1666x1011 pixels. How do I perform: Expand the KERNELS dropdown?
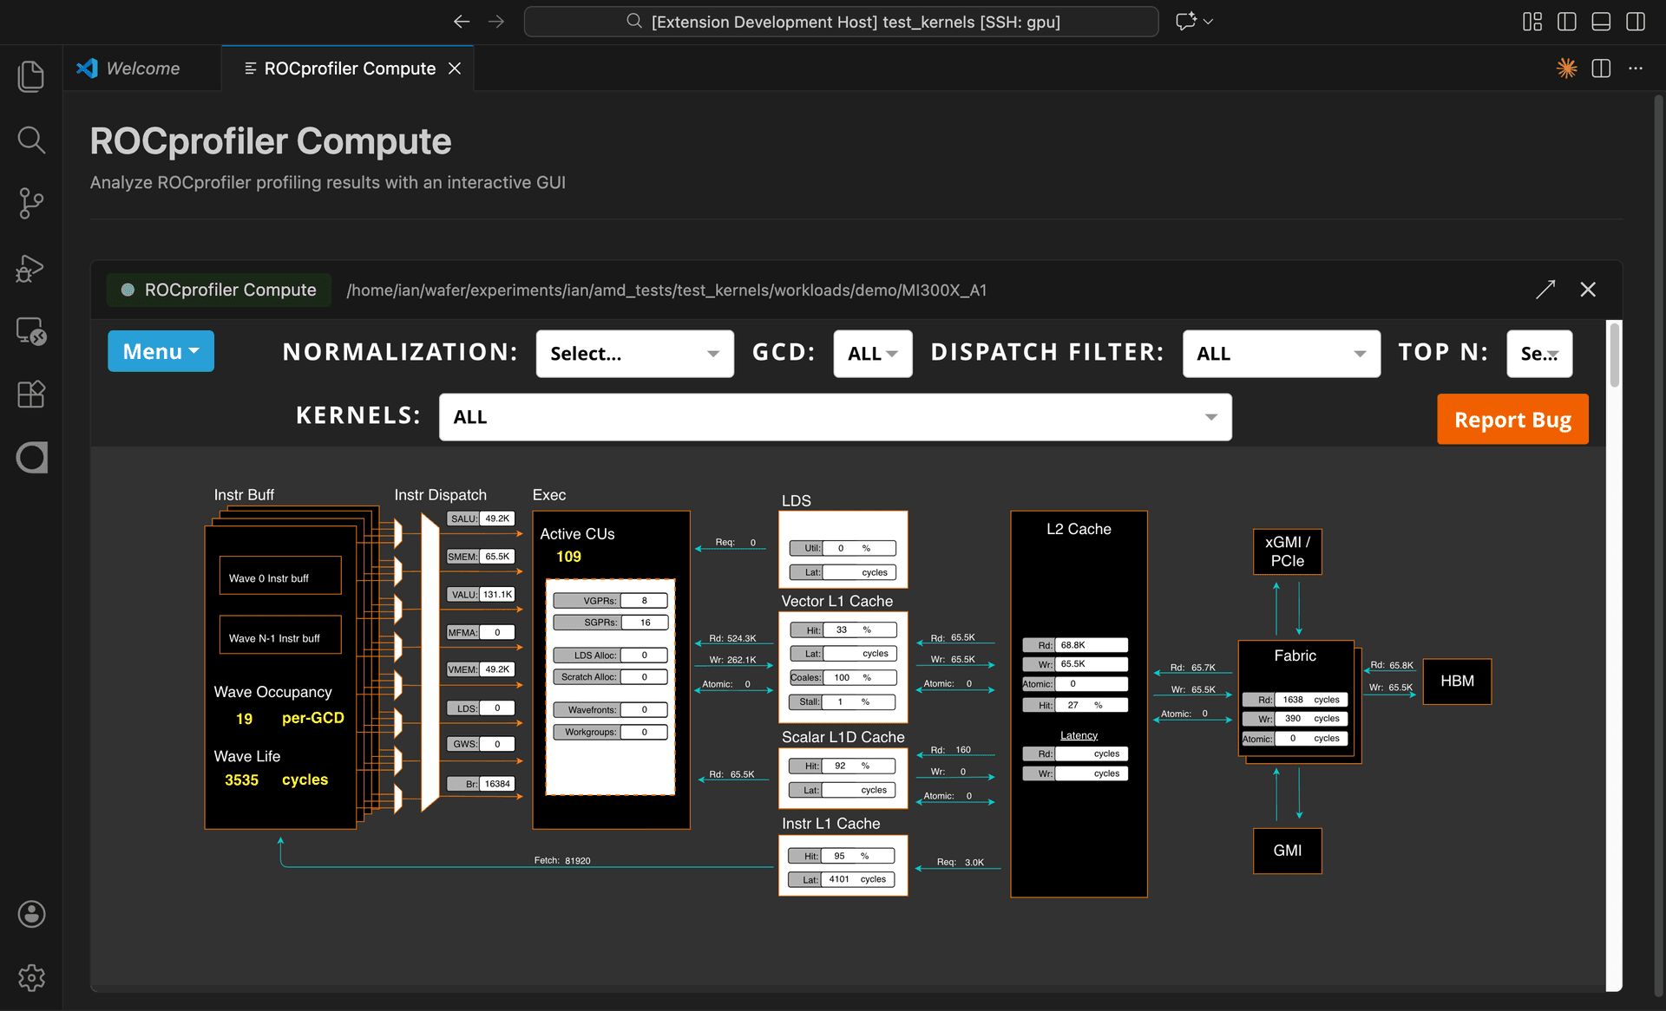[x=835, y=416]
